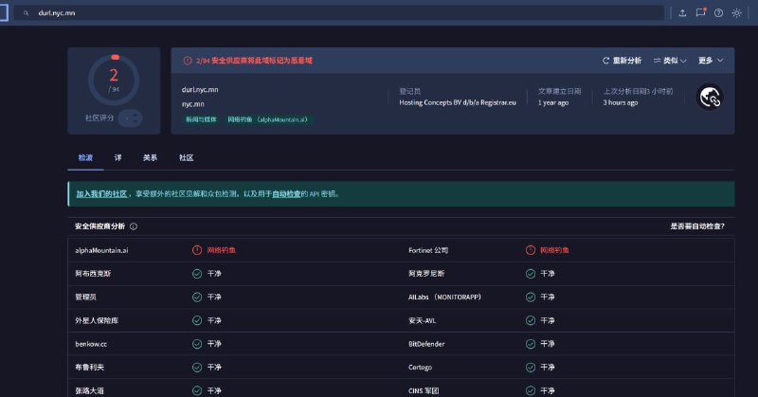Switch to the 社区 community tab
Viewport: 758px width, 397px height.
click(186, 157)
